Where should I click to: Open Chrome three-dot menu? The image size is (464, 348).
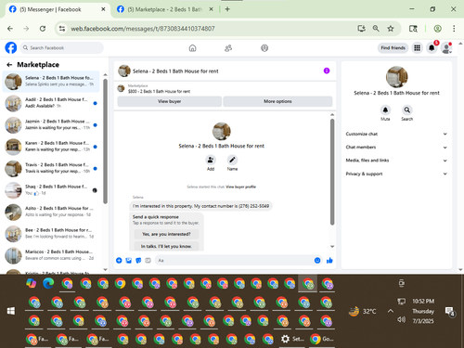coord(454,29)
